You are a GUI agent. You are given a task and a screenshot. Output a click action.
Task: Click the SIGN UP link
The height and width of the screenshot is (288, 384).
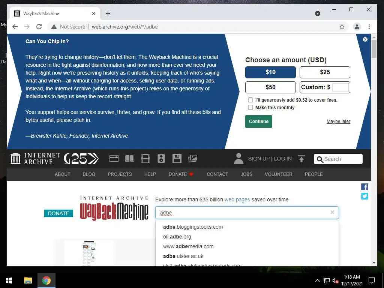(259, 159)
